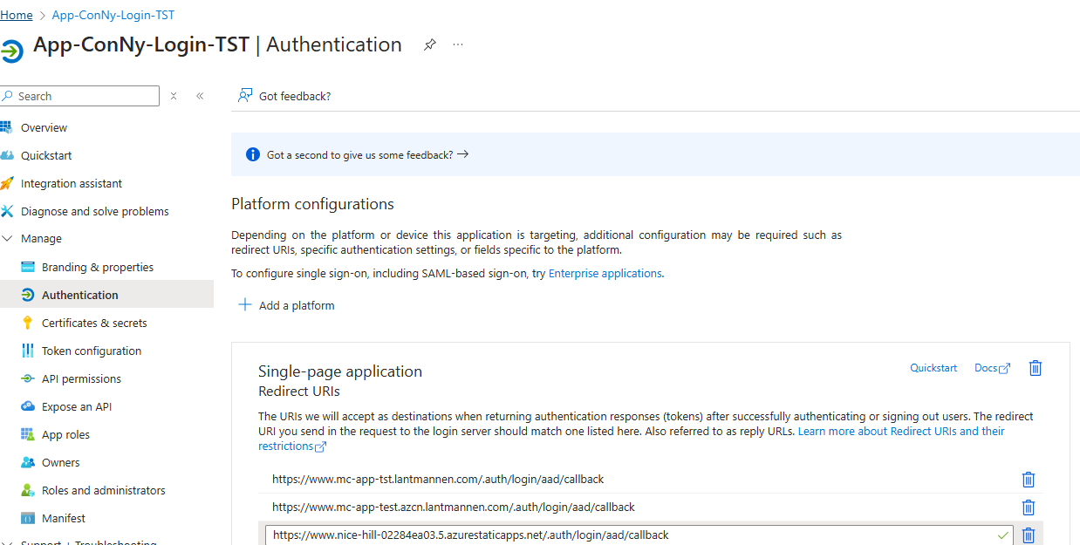Click the Single-page application heading
Image resolution: width=1080 pixels, height=545 pixels.
click(340, 371)
